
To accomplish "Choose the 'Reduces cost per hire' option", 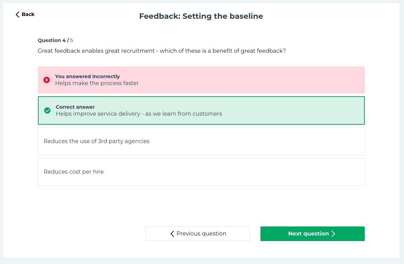I will [x=74, y=172].
